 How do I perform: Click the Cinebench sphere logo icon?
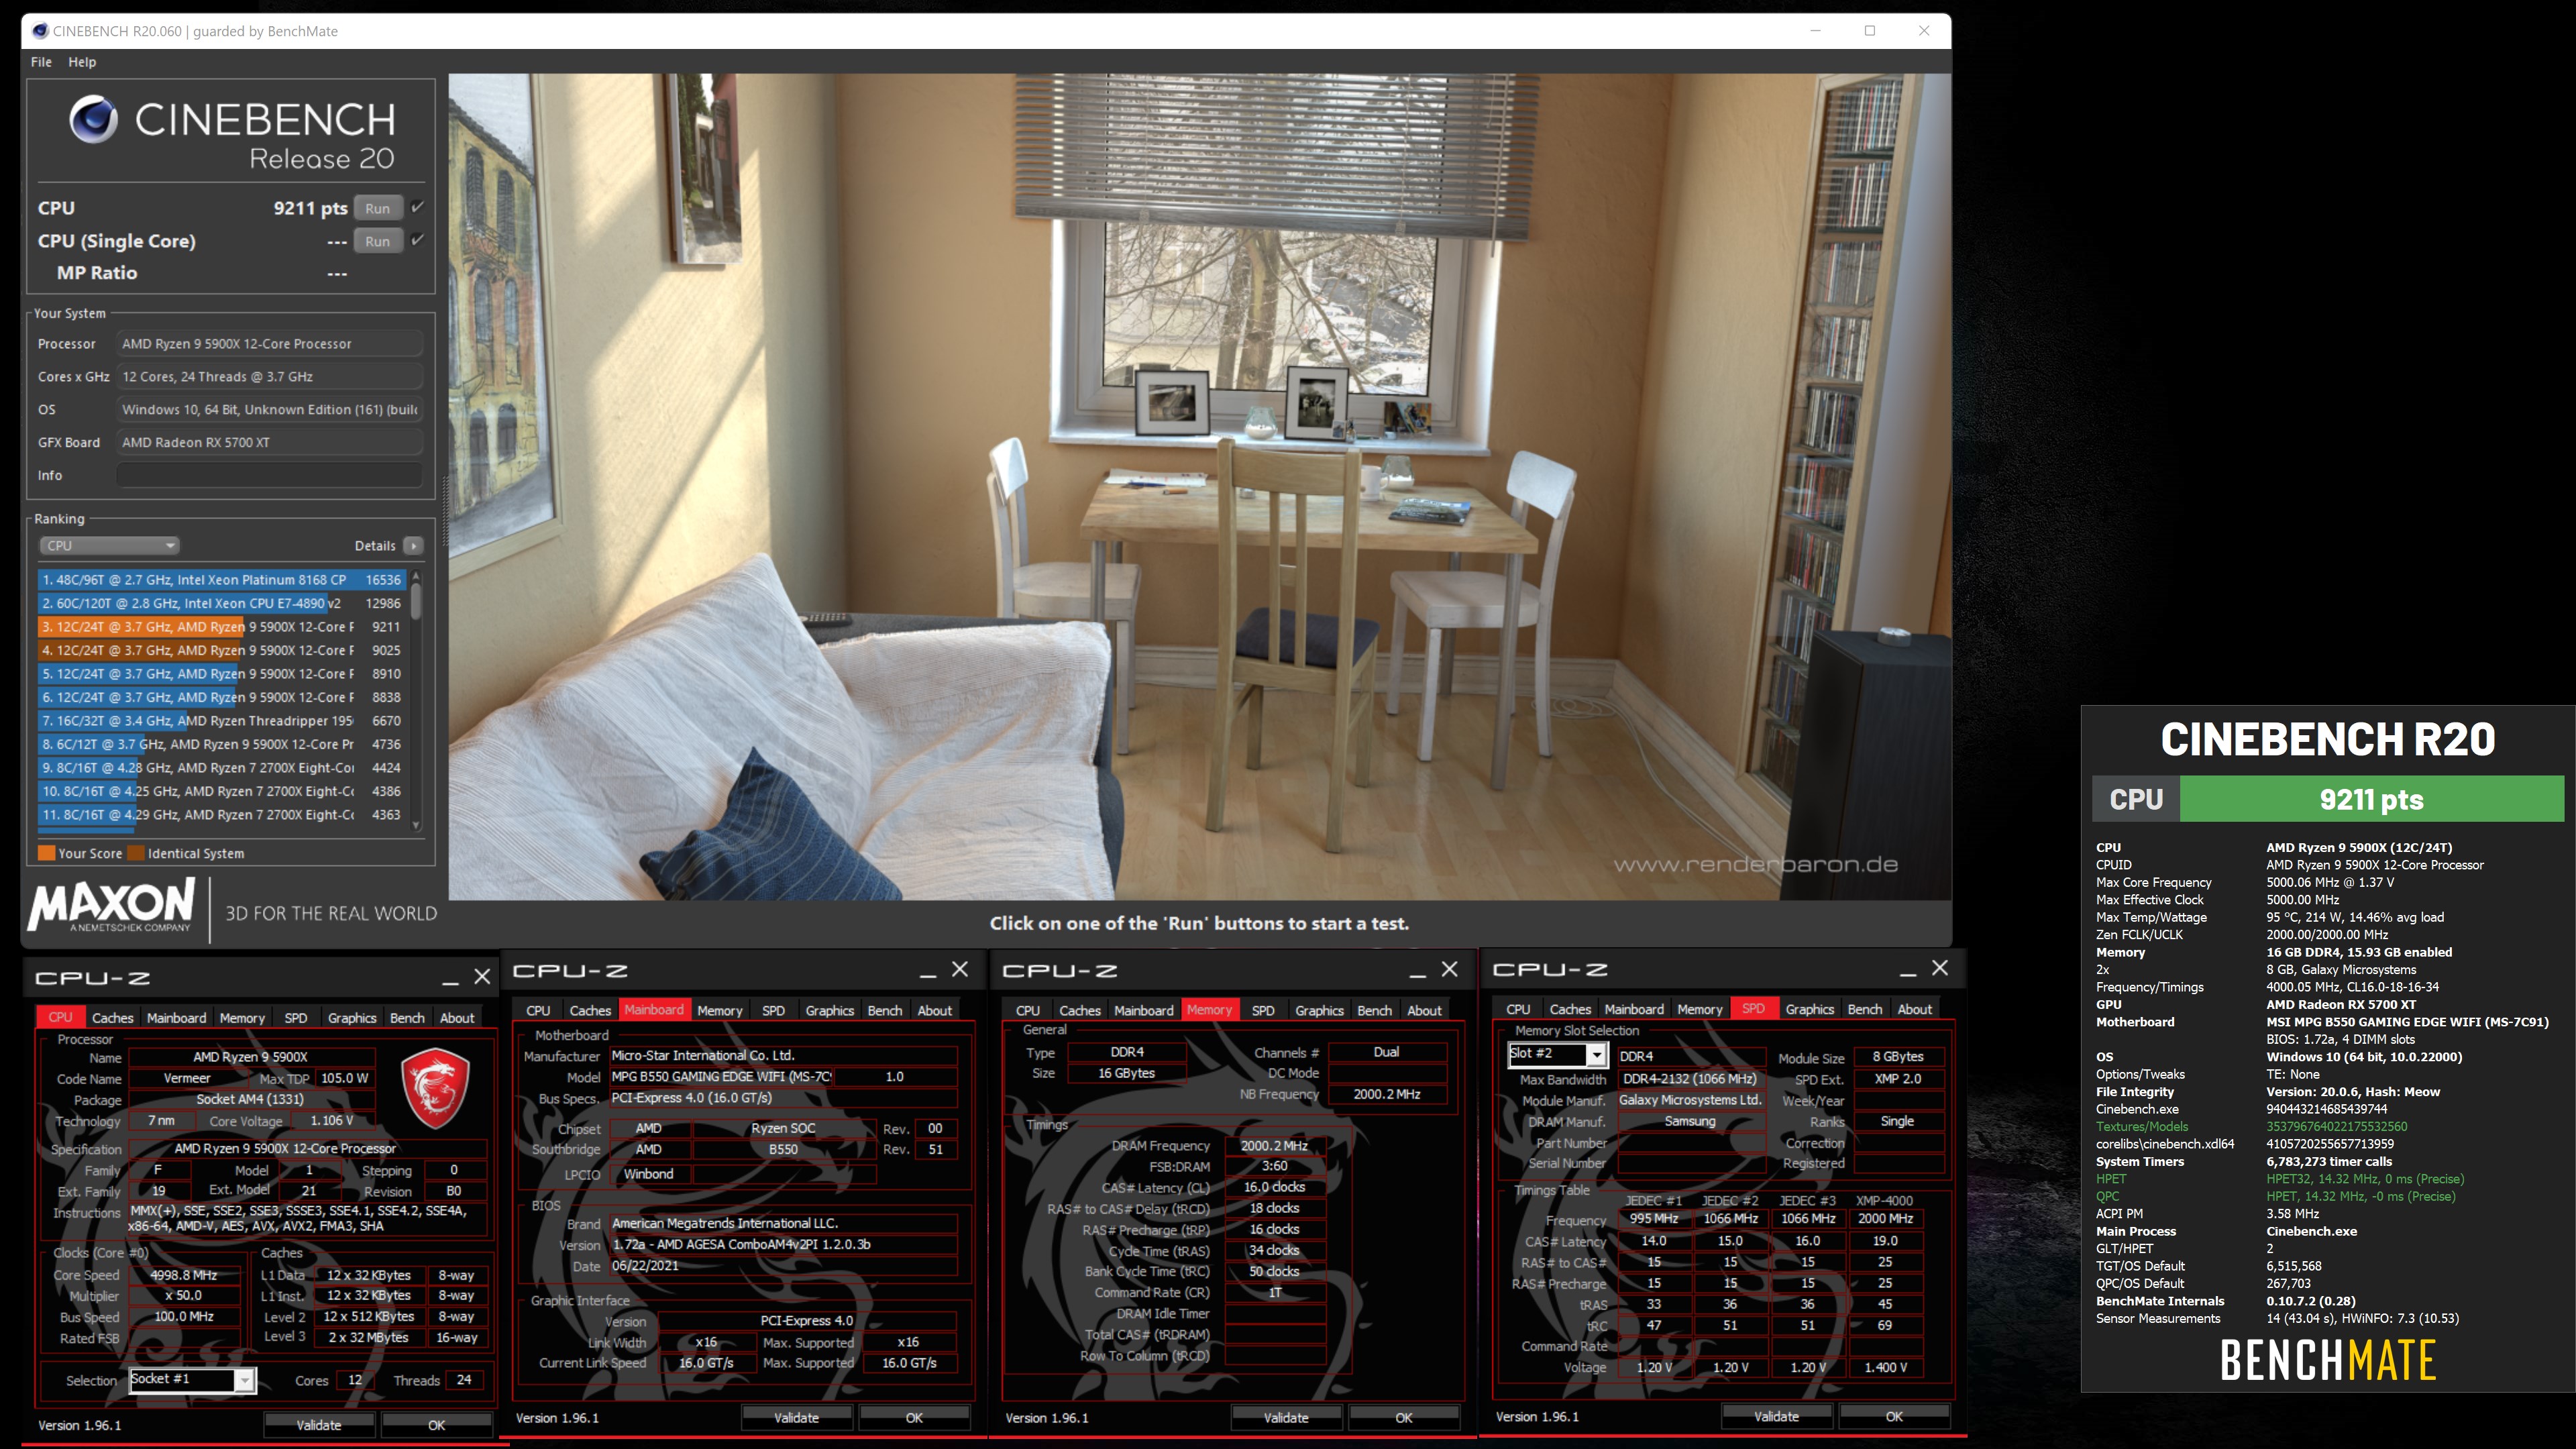(94, 120)
